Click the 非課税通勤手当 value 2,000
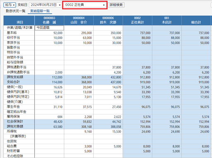The width and height of the screenshot is (212, 158). (x=59, y=73)
